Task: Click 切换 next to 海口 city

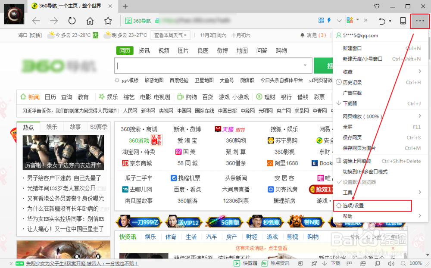Action: [x=36, y=35]
